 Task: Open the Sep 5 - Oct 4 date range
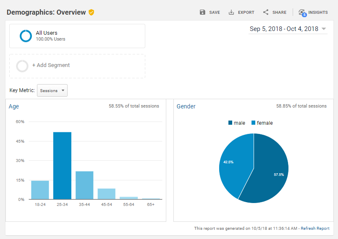pos(284,29)
